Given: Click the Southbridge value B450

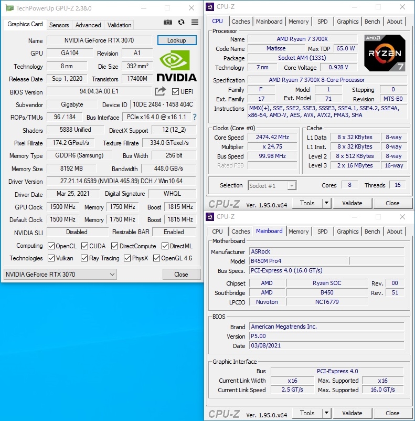Looking at the screenshot, I should [327, 292].
